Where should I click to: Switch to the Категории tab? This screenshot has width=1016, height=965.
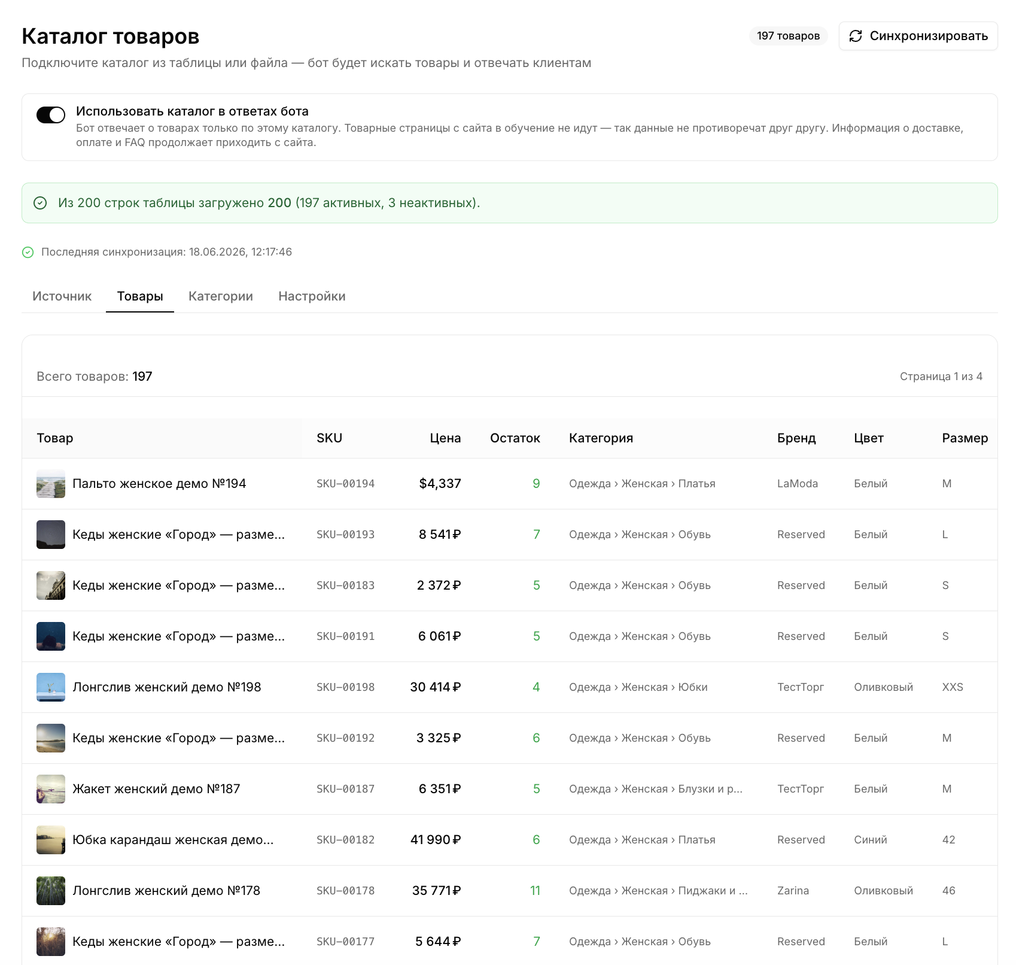pyautogui.click(x=221, y=296)
